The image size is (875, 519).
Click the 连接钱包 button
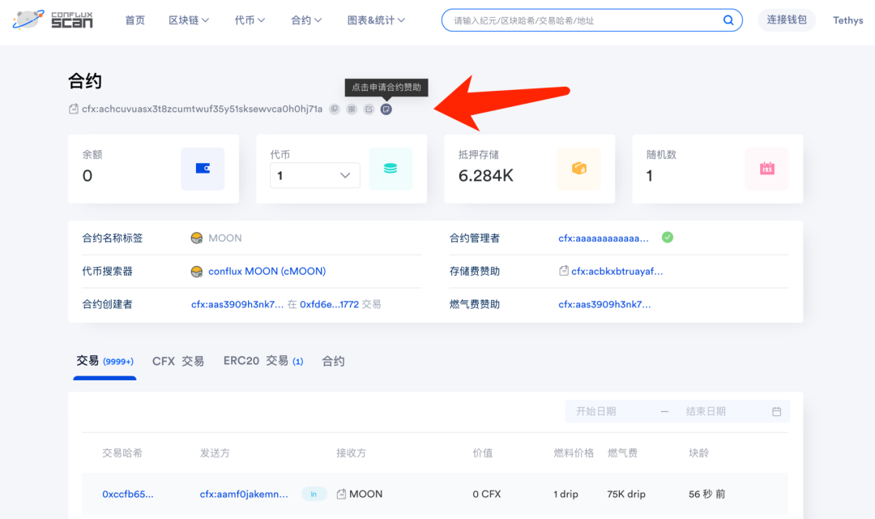click(787, 20)
